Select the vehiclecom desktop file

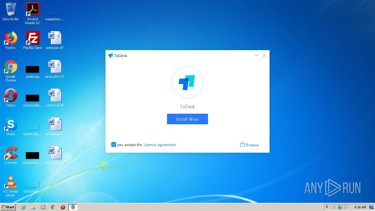click(54, 127)
